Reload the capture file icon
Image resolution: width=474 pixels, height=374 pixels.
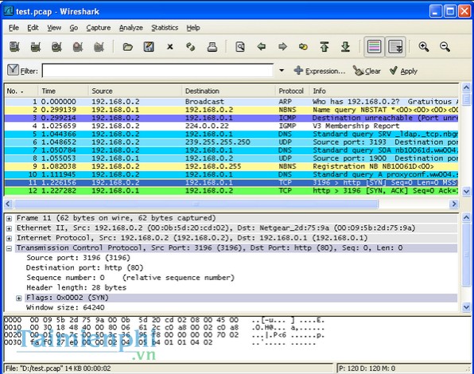(191, 47)
